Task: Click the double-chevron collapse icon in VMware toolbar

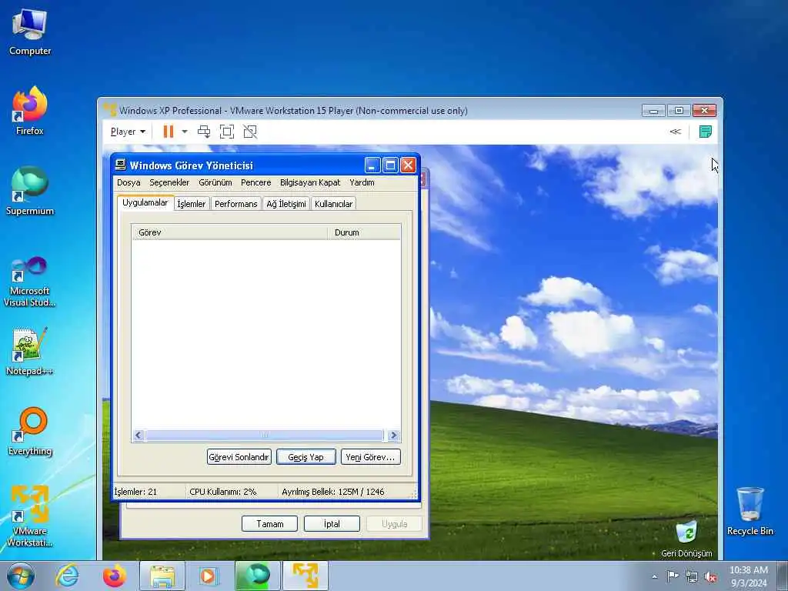Action: point(676,132)
